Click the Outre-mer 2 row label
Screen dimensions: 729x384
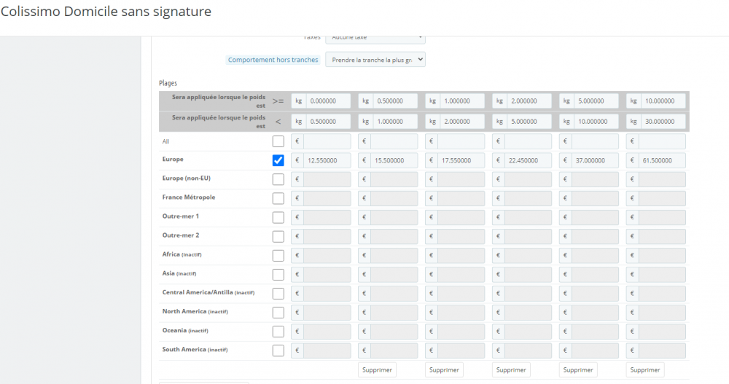point(180,235)
